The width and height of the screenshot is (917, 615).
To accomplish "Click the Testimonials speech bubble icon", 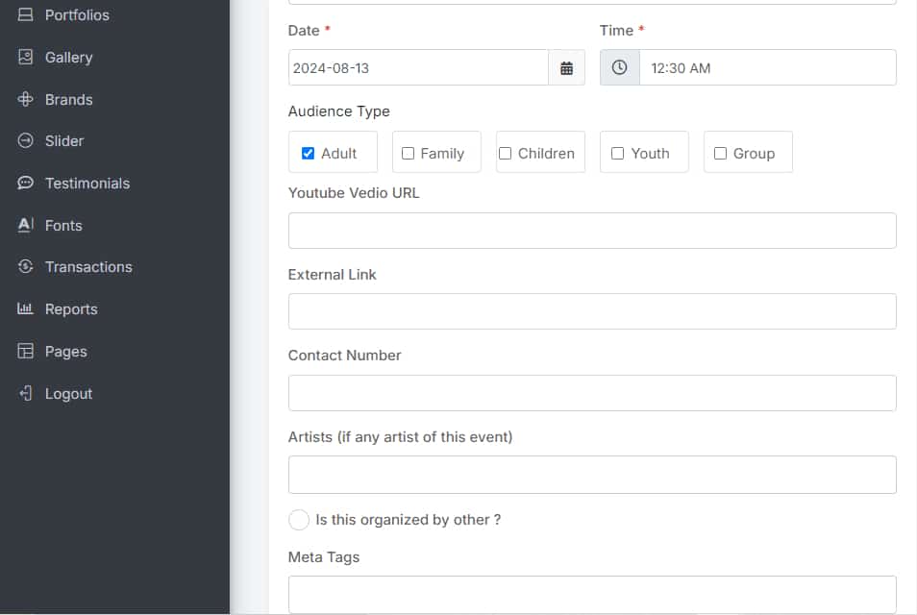I will click(26, 183).
